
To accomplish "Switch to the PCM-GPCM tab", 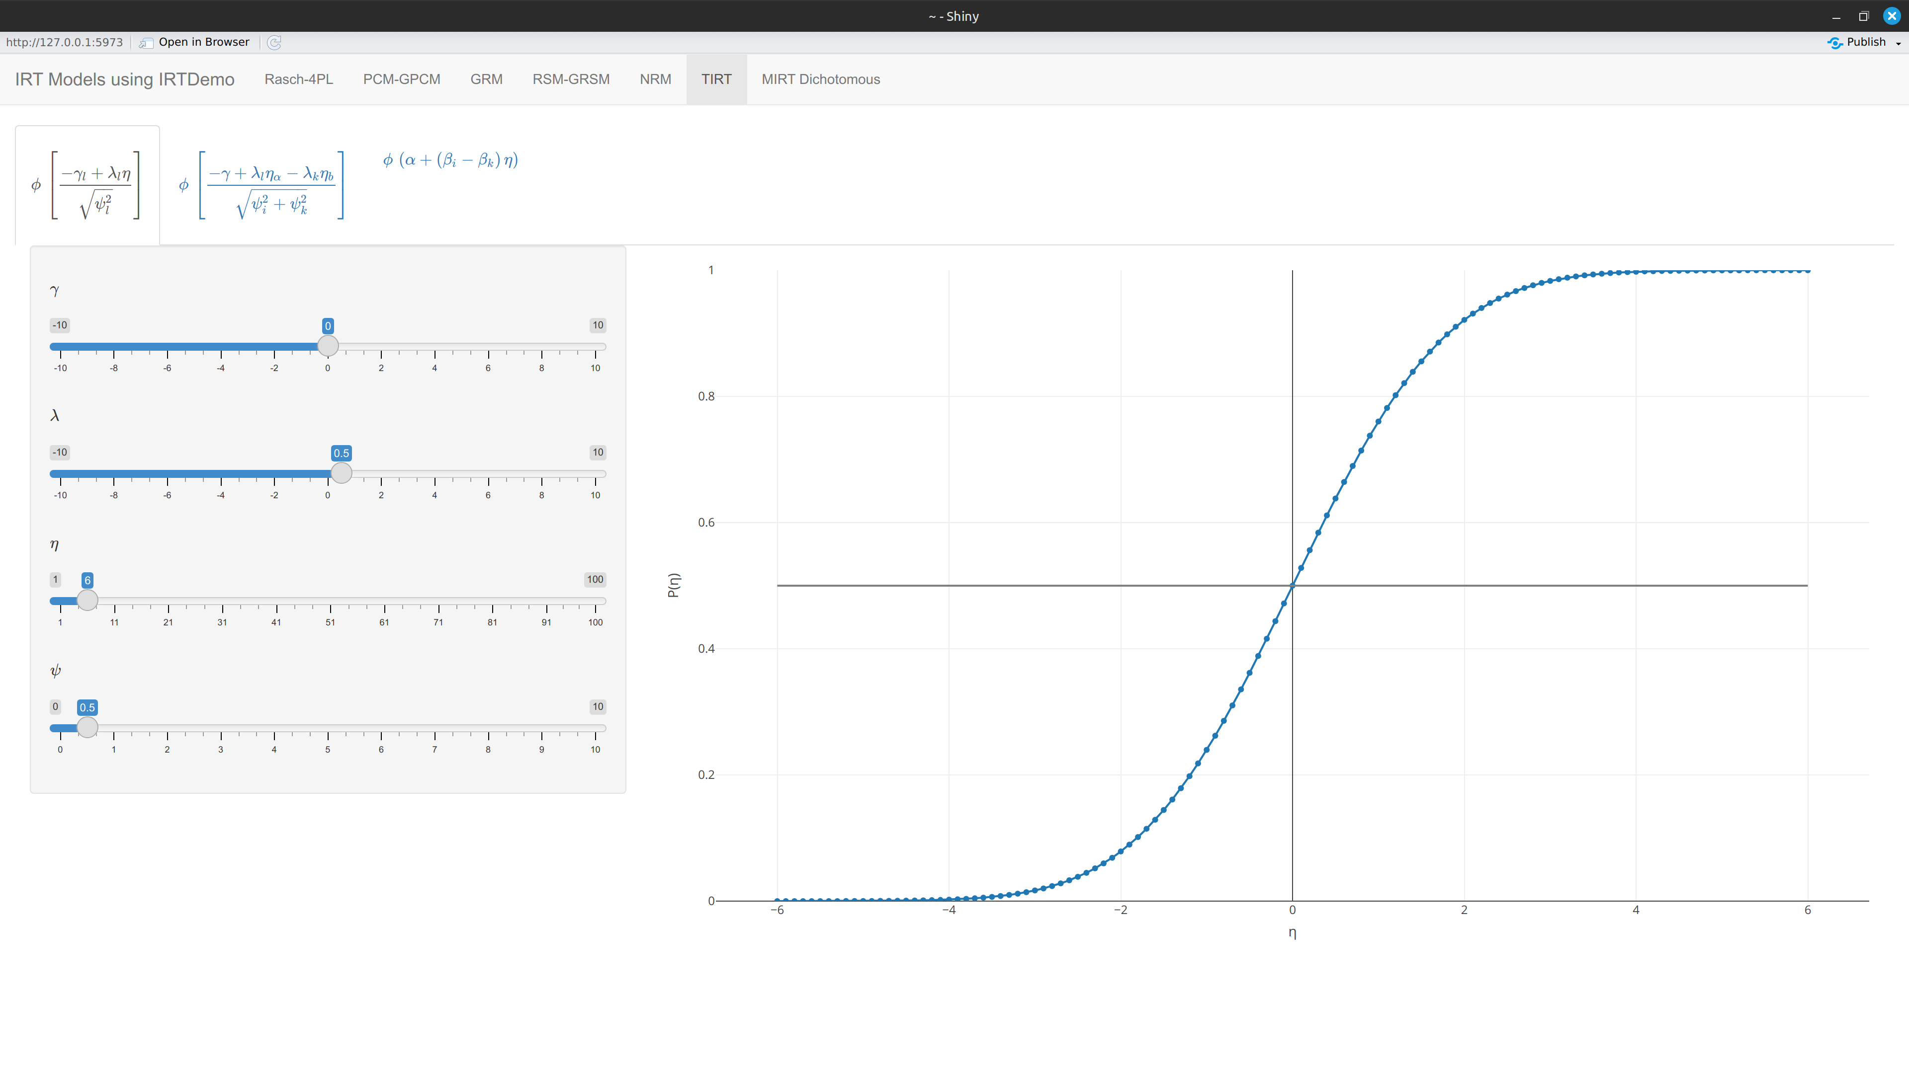I will [402, 79].
